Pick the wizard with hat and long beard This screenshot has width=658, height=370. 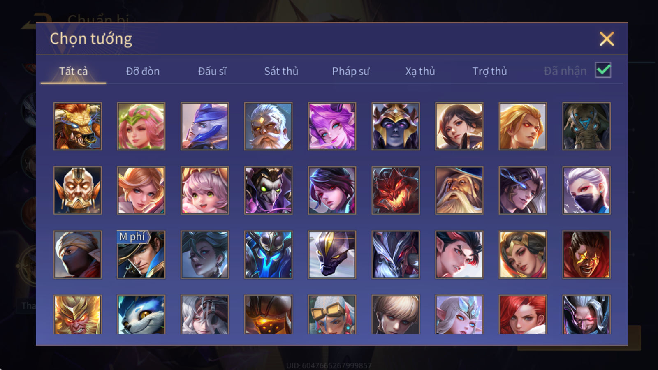coord(459,190)
